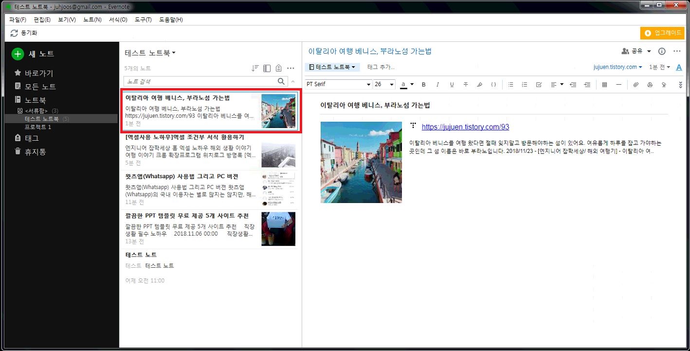The width and height of the screenshot is (690, 351).
Task: Expand the overflow toolbar chevrons
Action: (680, 85)
